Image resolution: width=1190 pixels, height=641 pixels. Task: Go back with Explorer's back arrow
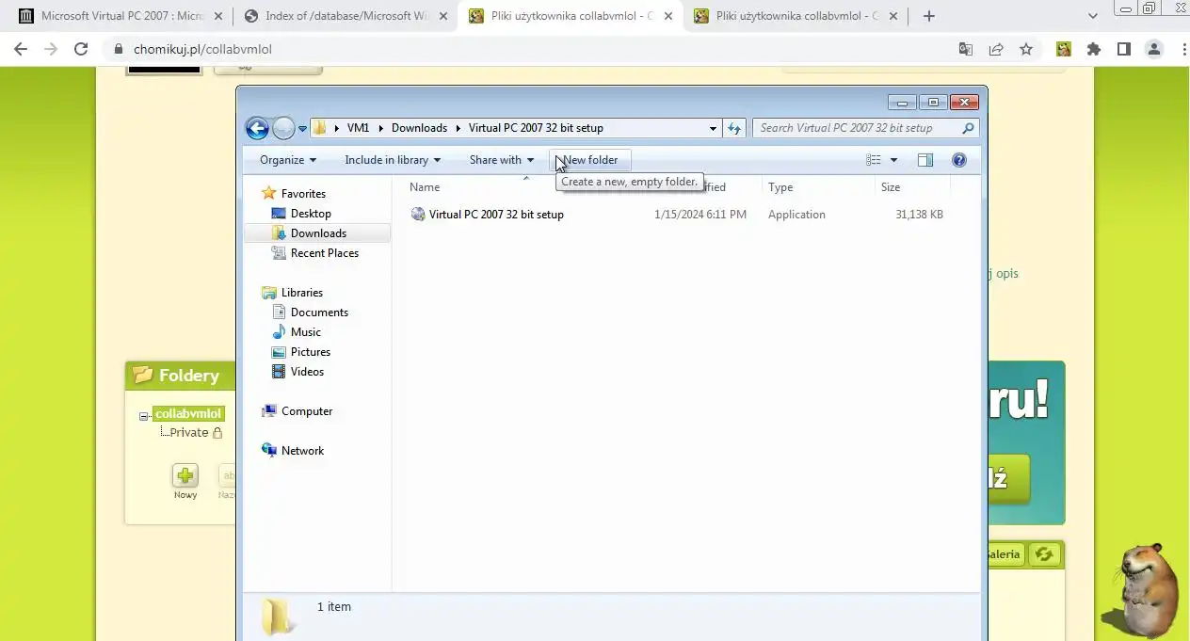tap(257, 129)
